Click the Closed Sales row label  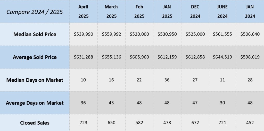coord(35,123)
